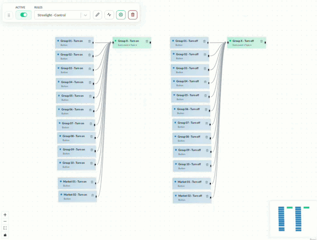Delete the Market 02 - Turn on node

(x=93, y=195)
